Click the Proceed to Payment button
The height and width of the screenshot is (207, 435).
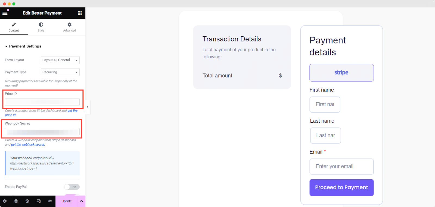coord(341,187)
